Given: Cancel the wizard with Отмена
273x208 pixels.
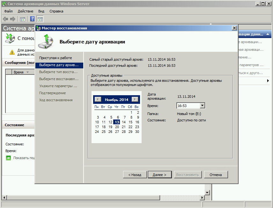Looking at the screenshot, I should (216, 175).
